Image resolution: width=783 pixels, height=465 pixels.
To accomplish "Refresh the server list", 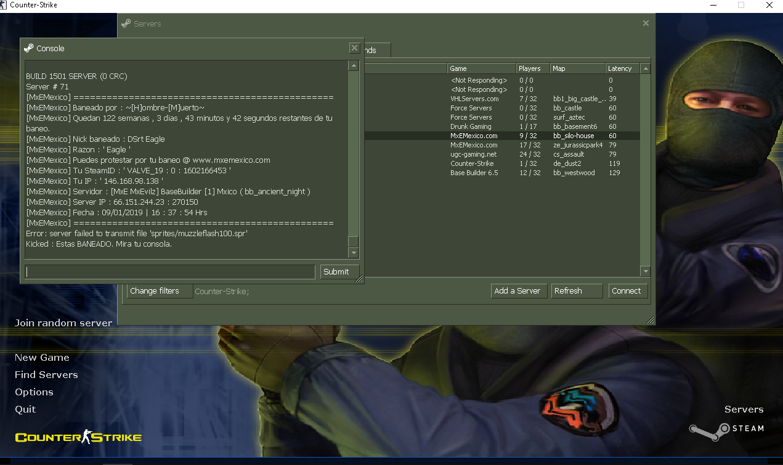I will (577, 291).
